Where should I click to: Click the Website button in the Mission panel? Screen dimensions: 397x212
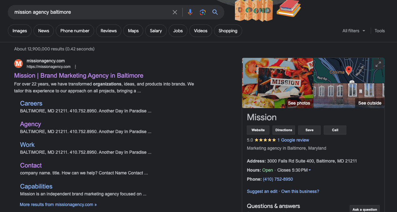coord(258,130)
